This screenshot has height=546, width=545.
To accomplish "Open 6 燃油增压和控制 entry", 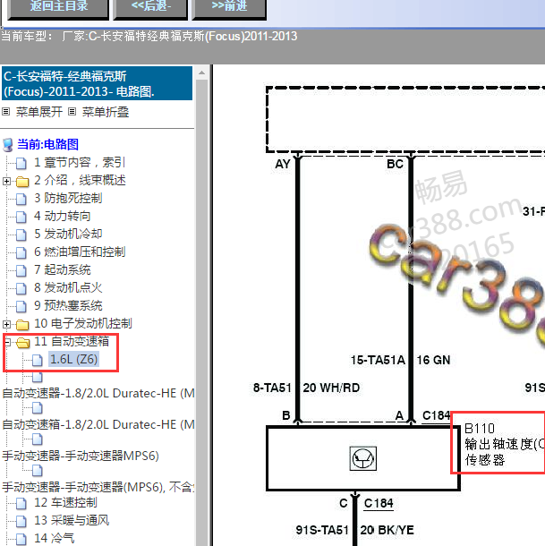I will 80,252.
